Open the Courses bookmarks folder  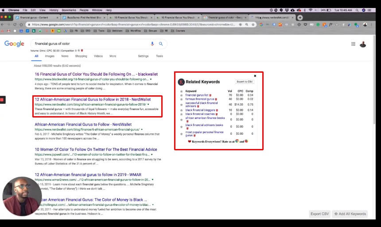point(178,31)
